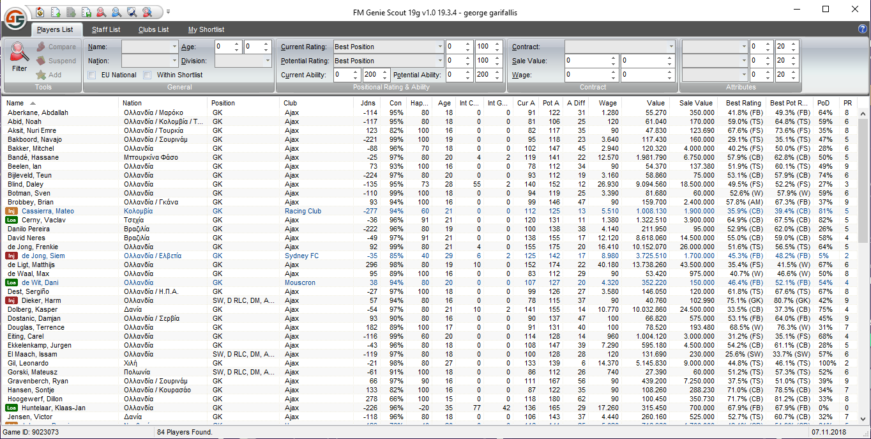Open the Nation filter dropdown
This screenshot has width=871, height=439.
174,61
